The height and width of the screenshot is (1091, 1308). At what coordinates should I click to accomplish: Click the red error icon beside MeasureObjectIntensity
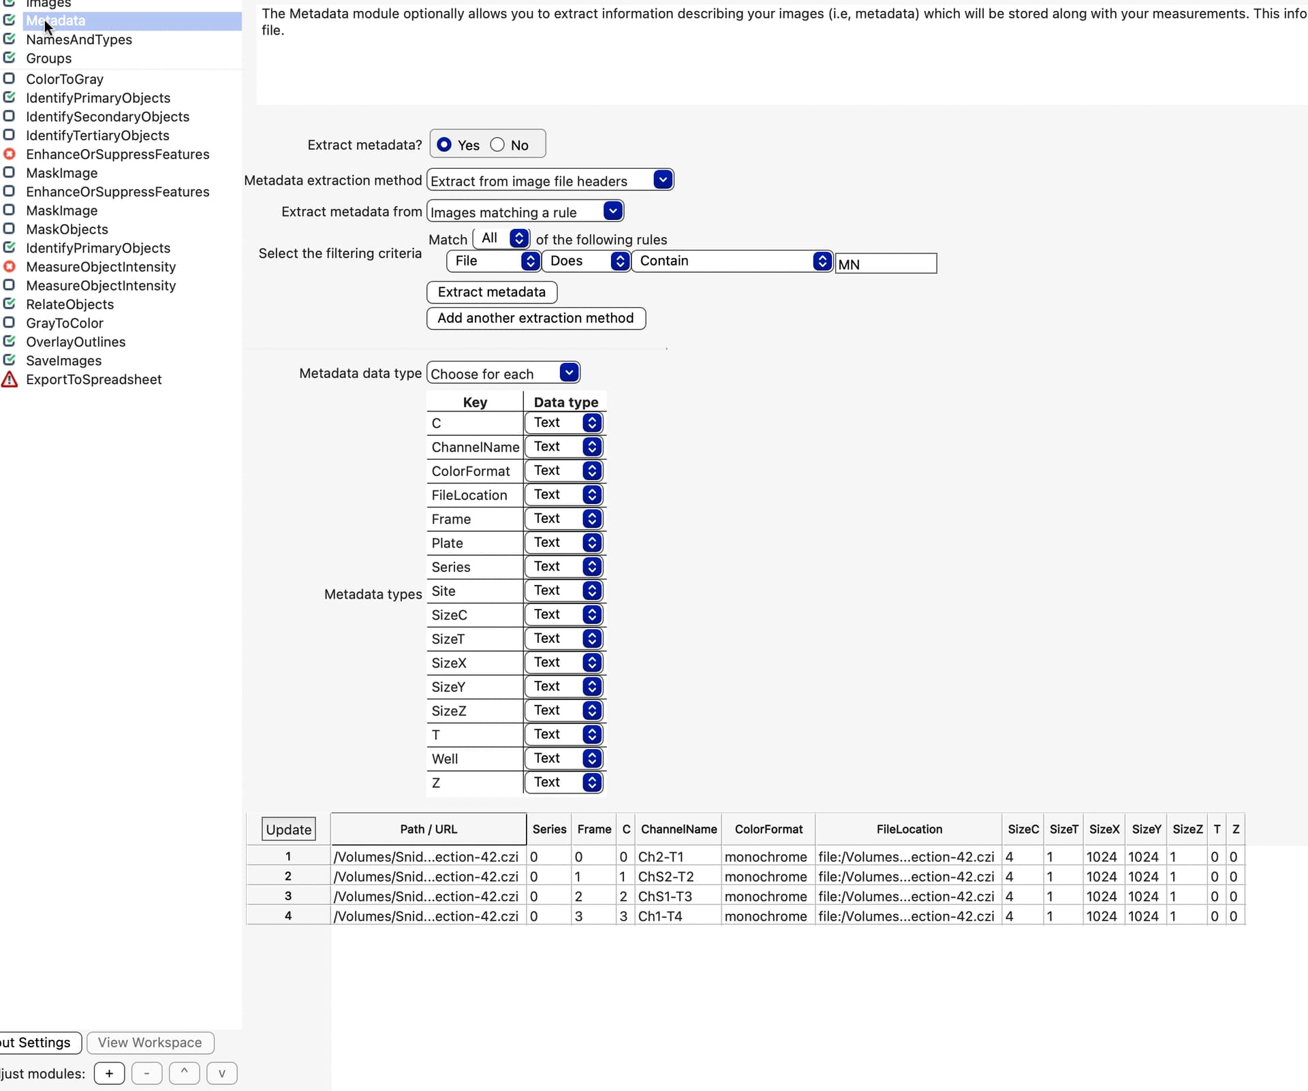pyautogui.click(x=9, y=266)
